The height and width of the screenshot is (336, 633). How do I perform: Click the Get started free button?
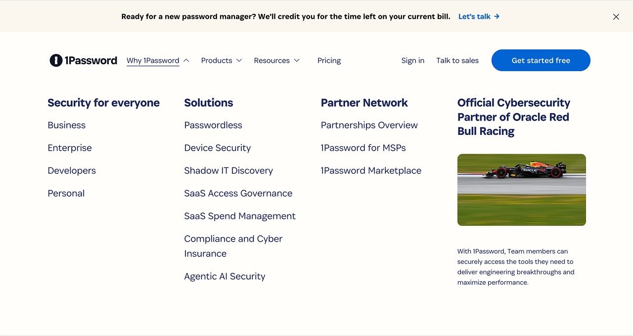[541, 60]
